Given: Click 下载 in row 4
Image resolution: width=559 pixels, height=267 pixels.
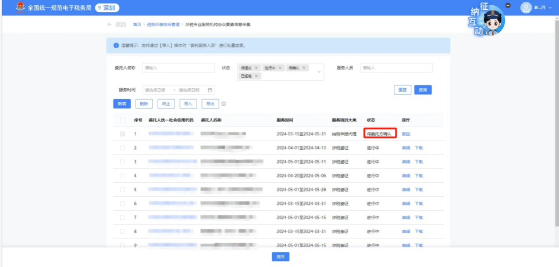Looking at the screenshot, I should point(419,176).
